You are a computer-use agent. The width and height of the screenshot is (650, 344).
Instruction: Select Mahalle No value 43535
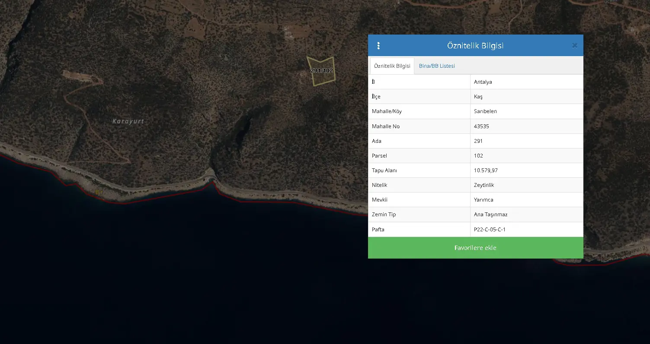click(x=482, y=126)
